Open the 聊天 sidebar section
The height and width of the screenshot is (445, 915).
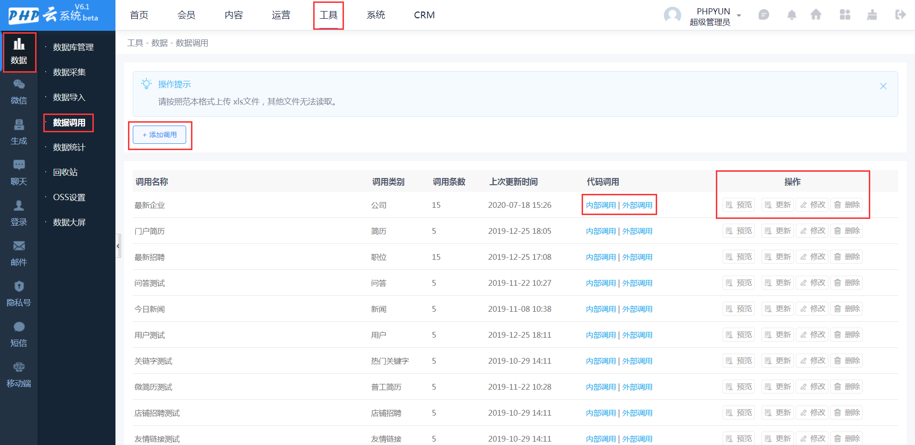(x=19, y=173)
